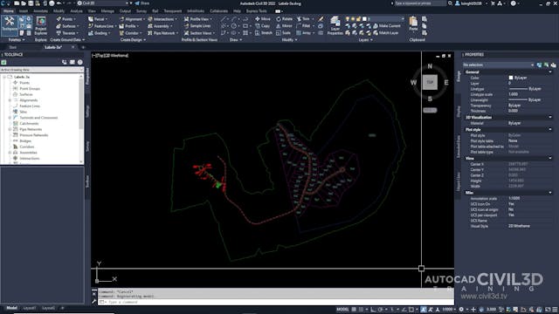Select the Move tool in Modify panel

click(263, 19)
